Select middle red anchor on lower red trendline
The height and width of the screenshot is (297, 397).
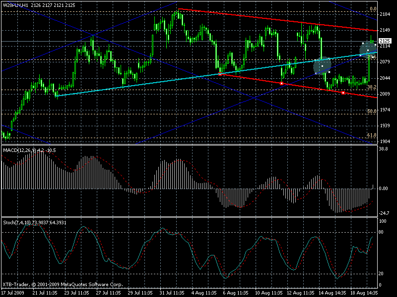click(281, 83)
